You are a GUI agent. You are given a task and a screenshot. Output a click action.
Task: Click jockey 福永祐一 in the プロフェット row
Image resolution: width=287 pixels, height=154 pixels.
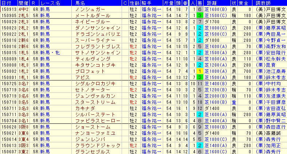click(152, 71)
